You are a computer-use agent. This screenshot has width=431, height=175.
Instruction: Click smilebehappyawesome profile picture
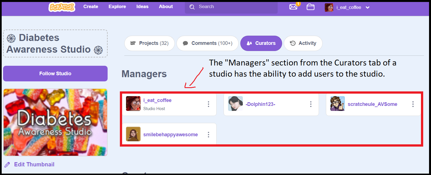[x=133, y=134]
